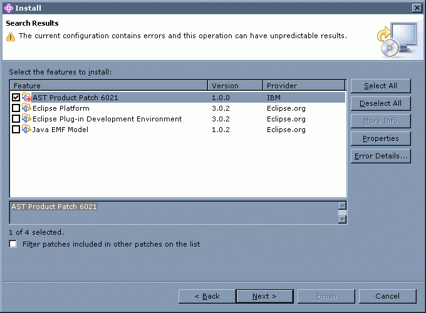Screen dimensions: 426x313
Task: Uncheck the AST Product Patch 6021 checkbox
Action: pos(16,97)
